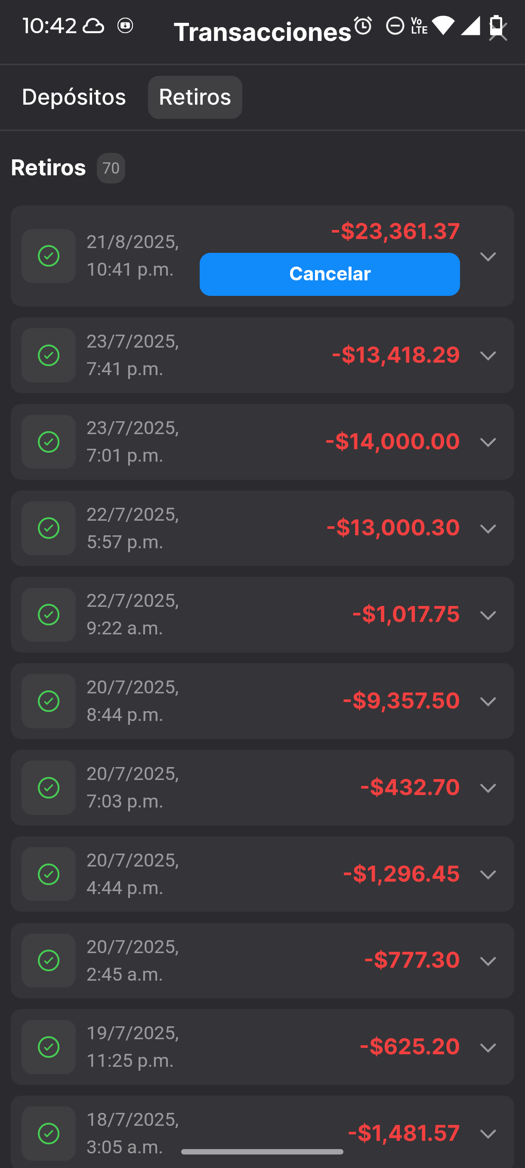525x1168 pixels.
Task: Tap the check icon for -$1,017.75 withdrawal
Action: pos(49,615)
